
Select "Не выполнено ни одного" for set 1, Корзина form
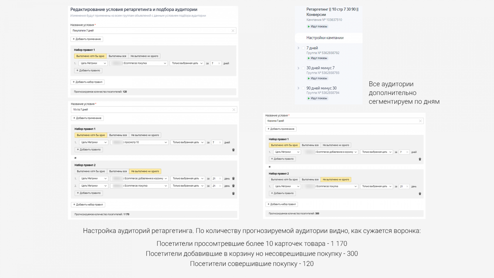click(x=336, y=145)
